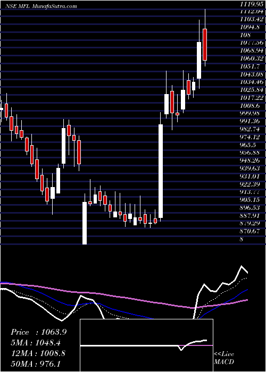Click the Price : 1063.9 readout

38,332
